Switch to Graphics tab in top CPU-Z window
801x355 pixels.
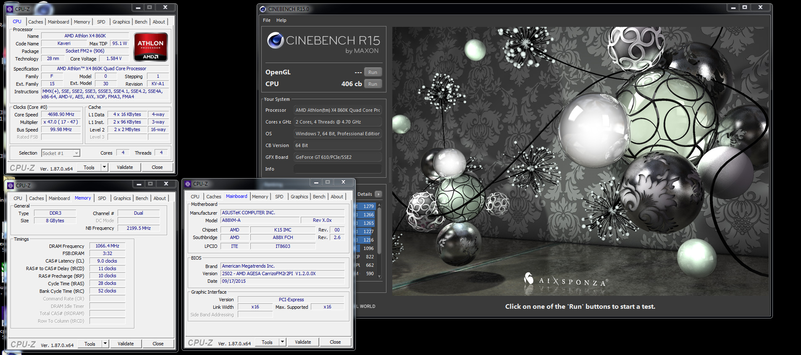point(121,22)
